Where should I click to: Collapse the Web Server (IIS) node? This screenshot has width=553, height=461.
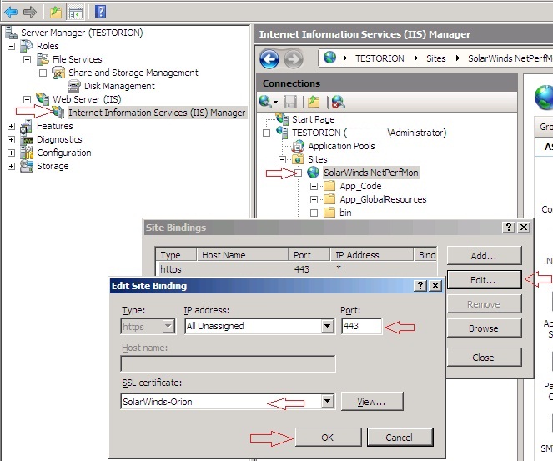[28, 99]
